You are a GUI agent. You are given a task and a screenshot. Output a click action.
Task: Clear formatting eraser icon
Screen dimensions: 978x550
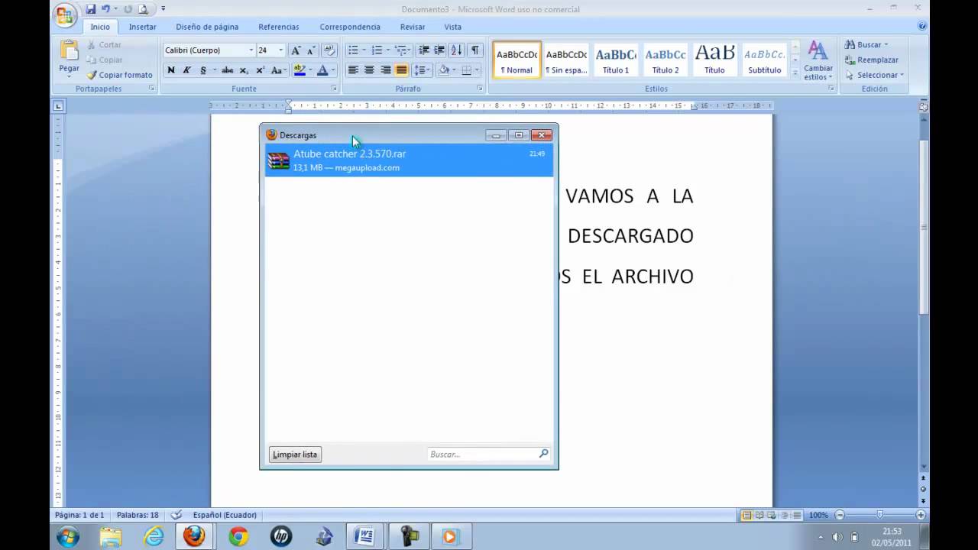(329, 50)
